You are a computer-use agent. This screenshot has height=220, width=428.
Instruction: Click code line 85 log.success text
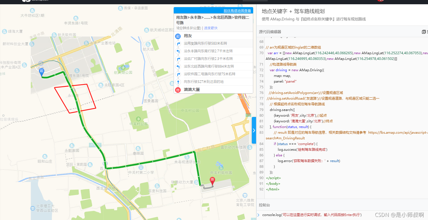(x=302, y=149)
